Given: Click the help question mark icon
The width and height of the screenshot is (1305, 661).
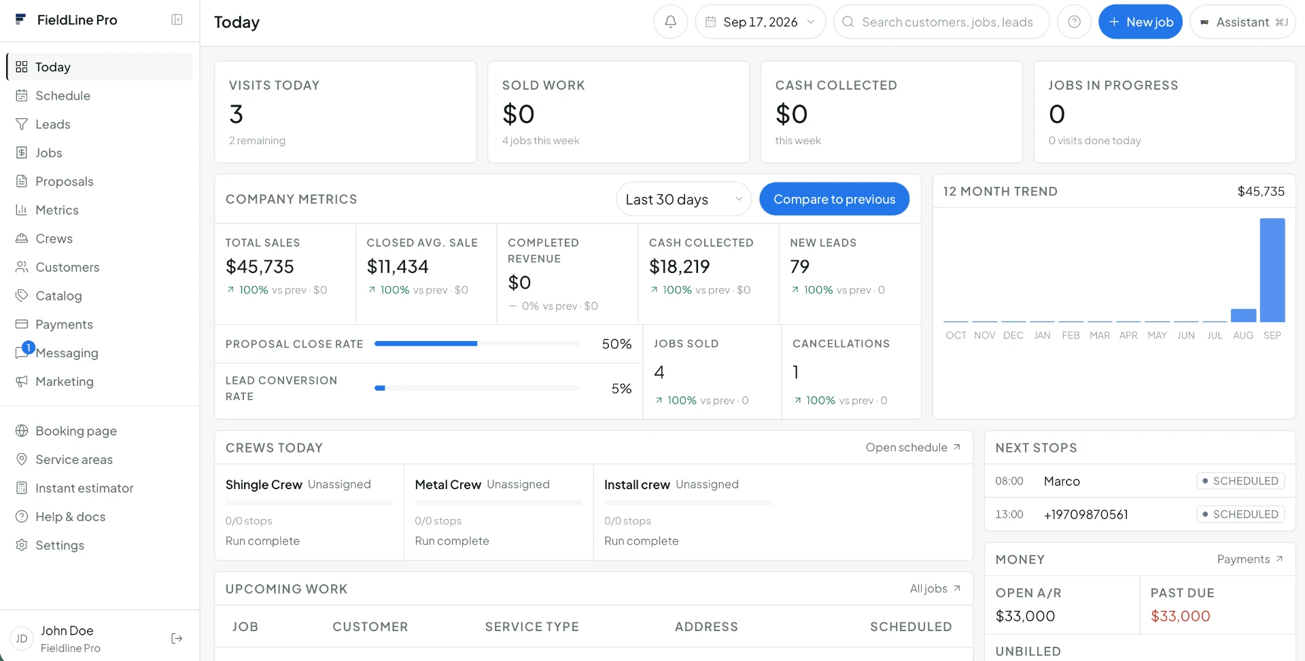Looking at the screenshot, I should point(1074,22).
